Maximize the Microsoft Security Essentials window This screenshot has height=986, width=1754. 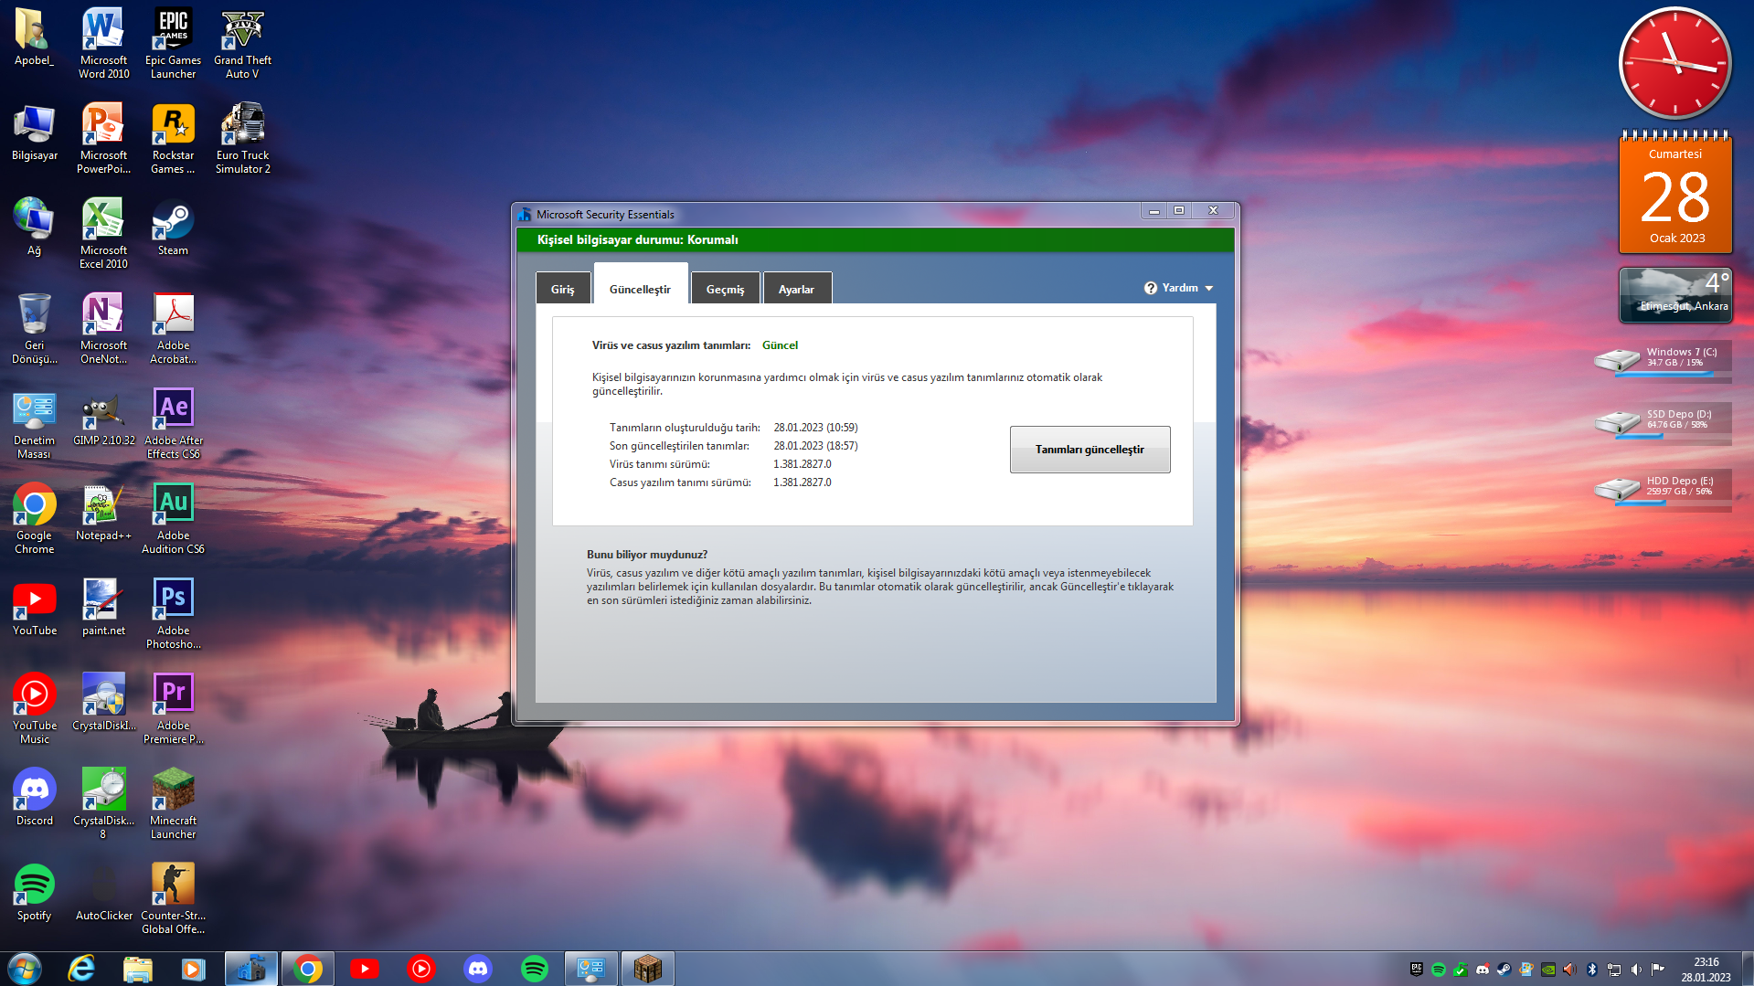tap(1179, 211)
